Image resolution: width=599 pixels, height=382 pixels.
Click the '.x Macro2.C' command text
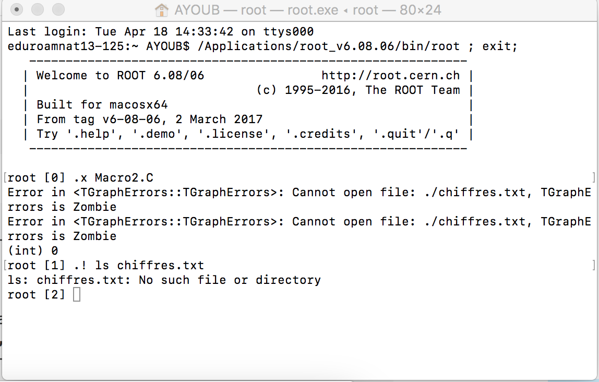tap(113, 177)
